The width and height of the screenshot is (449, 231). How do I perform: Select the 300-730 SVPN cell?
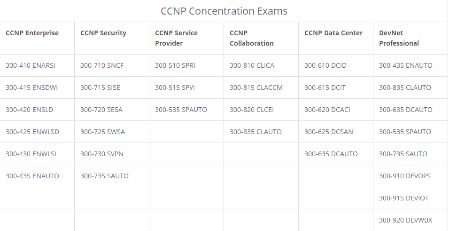[102, 154]
